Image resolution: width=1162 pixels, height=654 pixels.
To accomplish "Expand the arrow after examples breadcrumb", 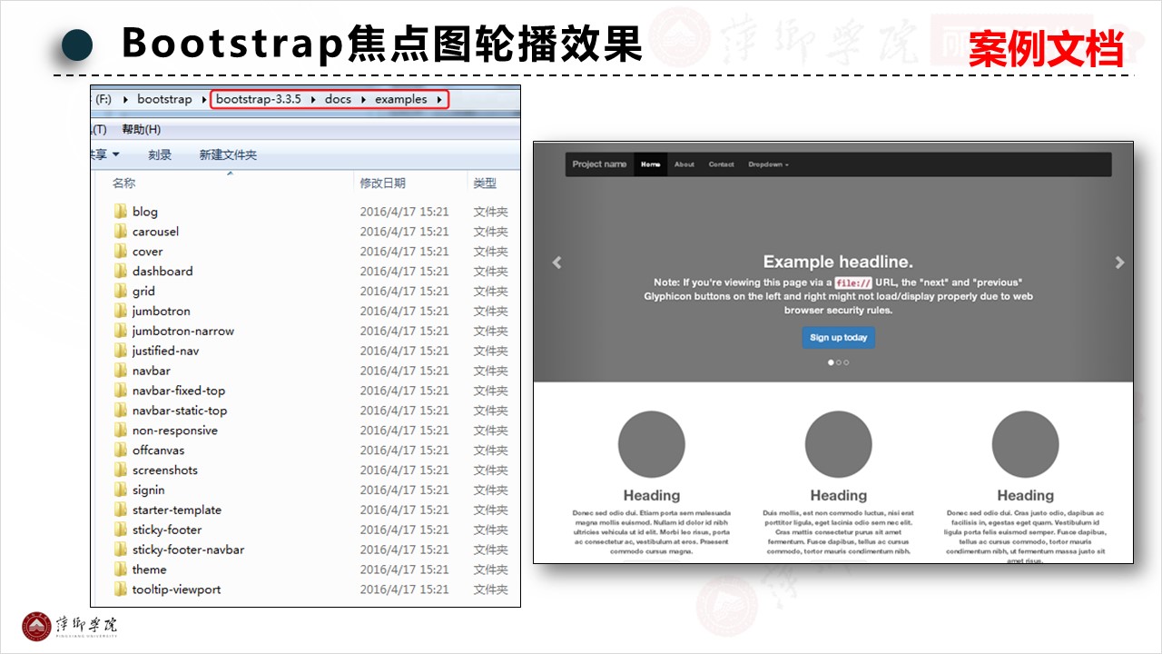I will (439, 99).
